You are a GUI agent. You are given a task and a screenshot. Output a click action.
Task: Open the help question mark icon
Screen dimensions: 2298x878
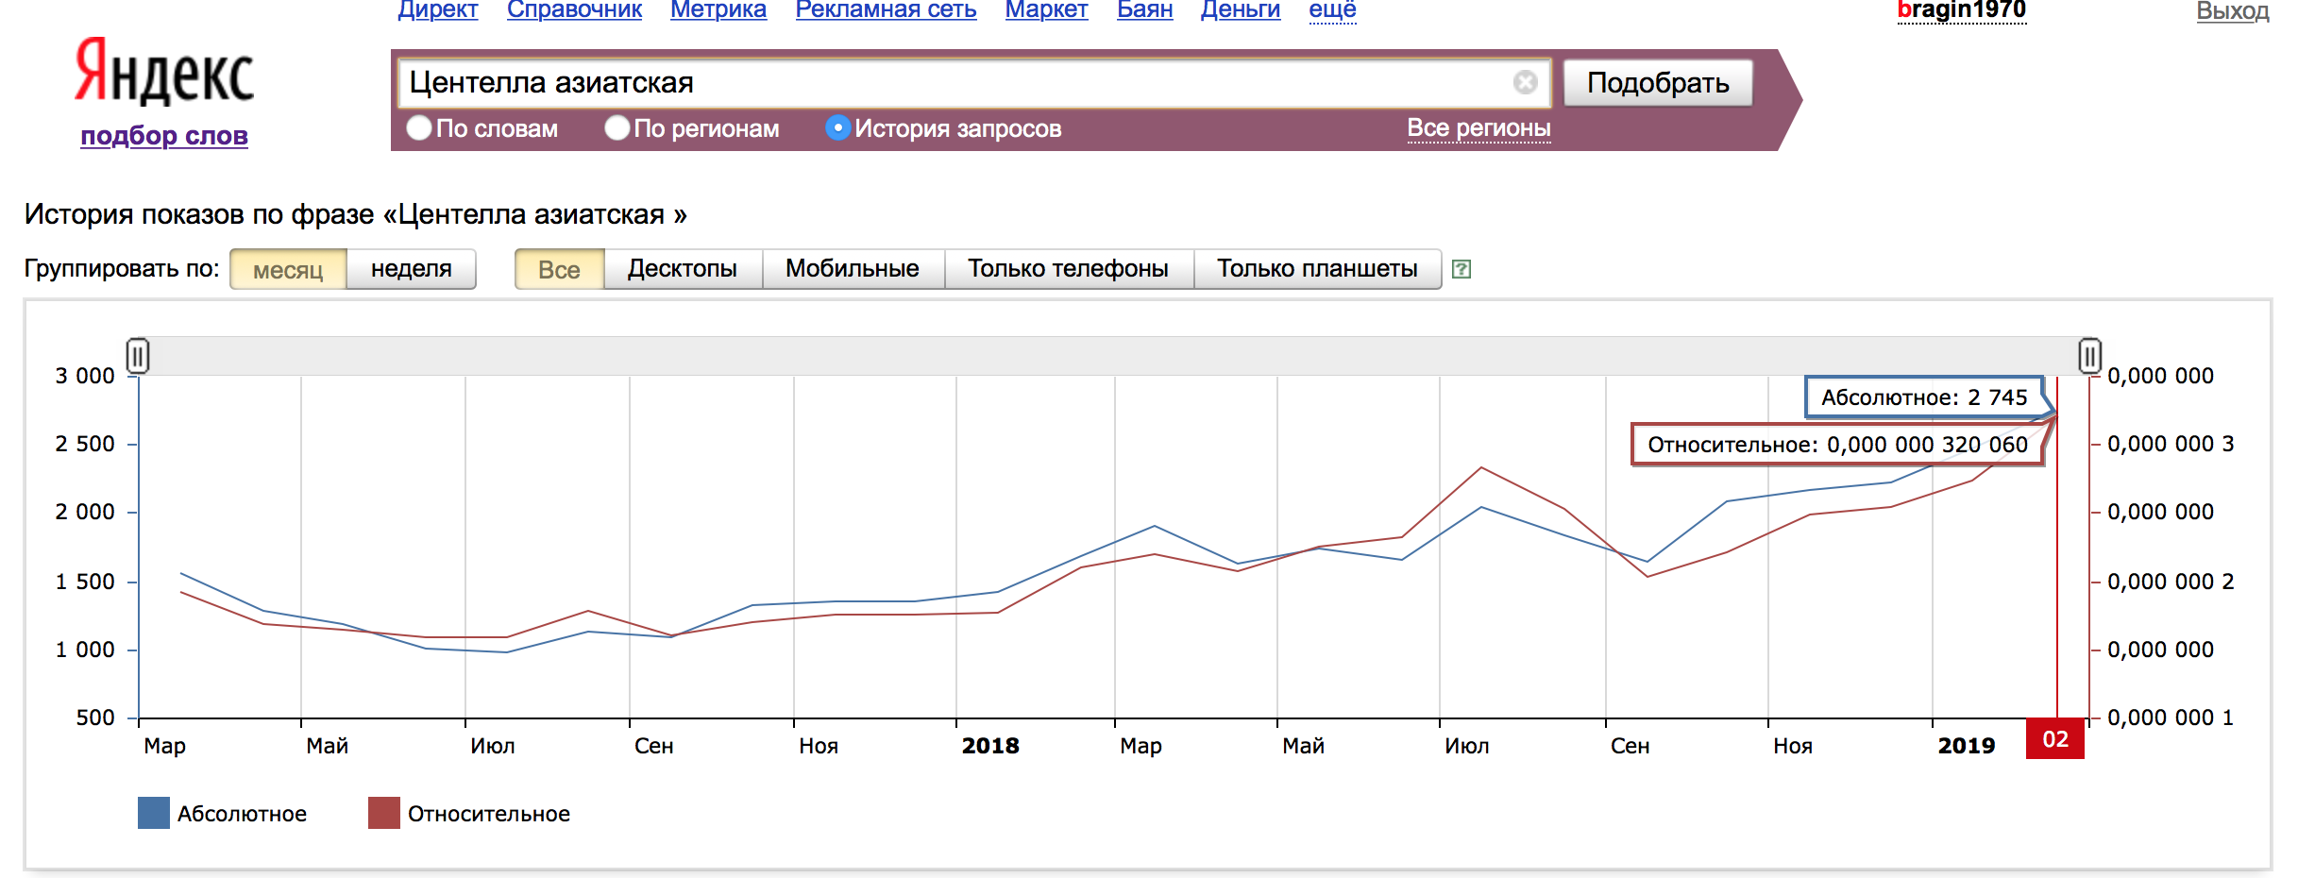tap(1461, 269)
